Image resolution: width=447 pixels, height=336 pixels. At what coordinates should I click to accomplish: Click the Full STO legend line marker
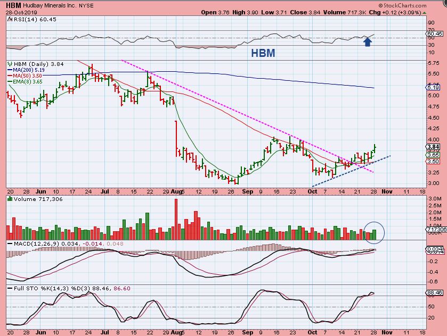click(10, 289)
